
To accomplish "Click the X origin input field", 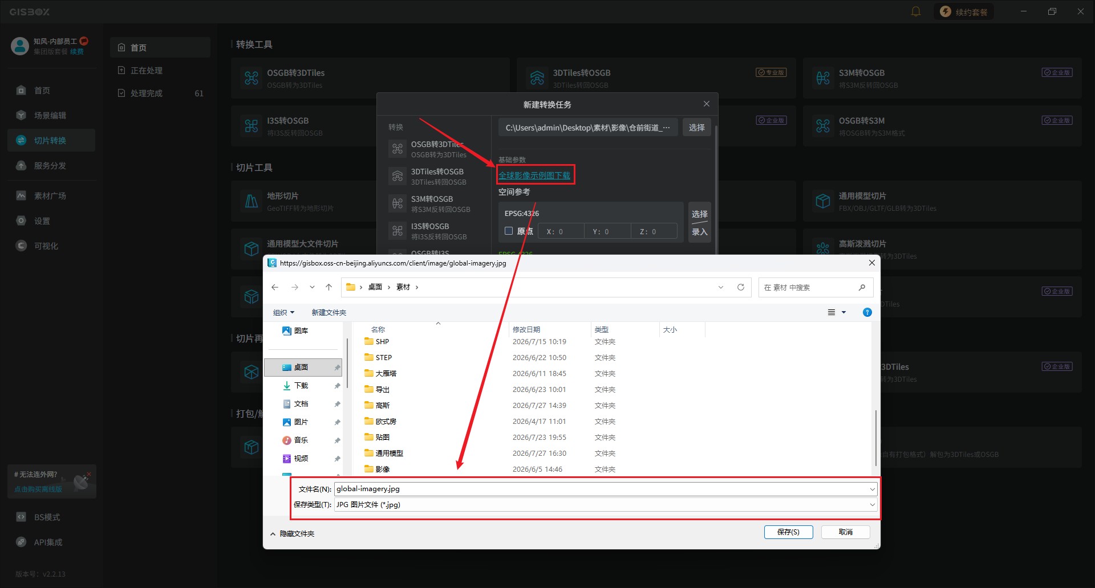I will (562, 232).
